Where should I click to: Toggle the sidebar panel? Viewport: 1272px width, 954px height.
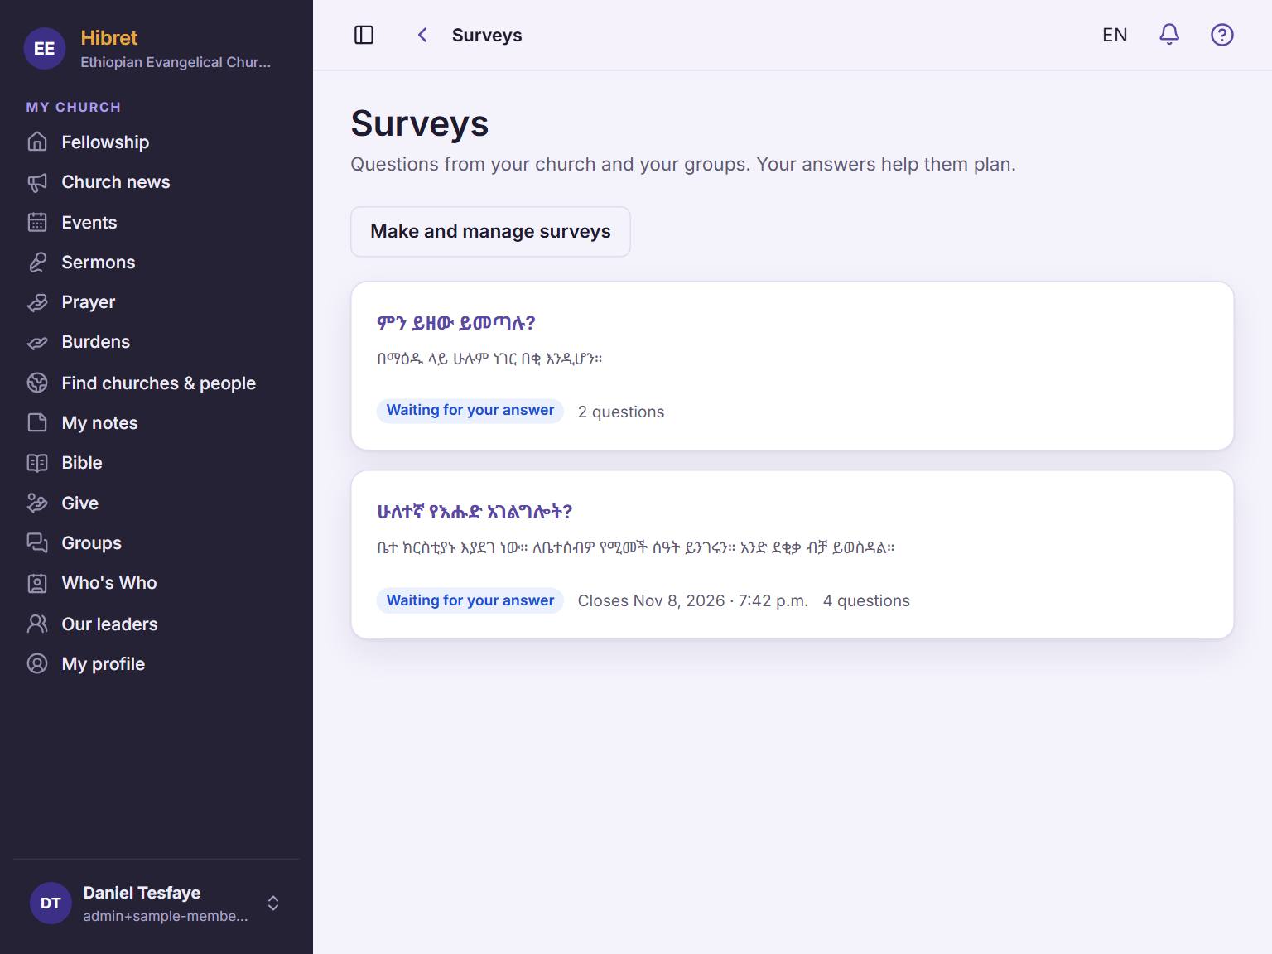click(364, 35)
